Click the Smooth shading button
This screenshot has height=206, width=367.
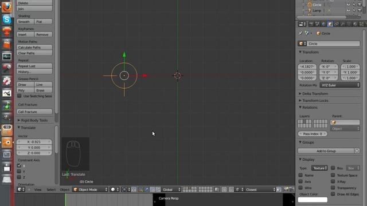(x=25, y=22)
